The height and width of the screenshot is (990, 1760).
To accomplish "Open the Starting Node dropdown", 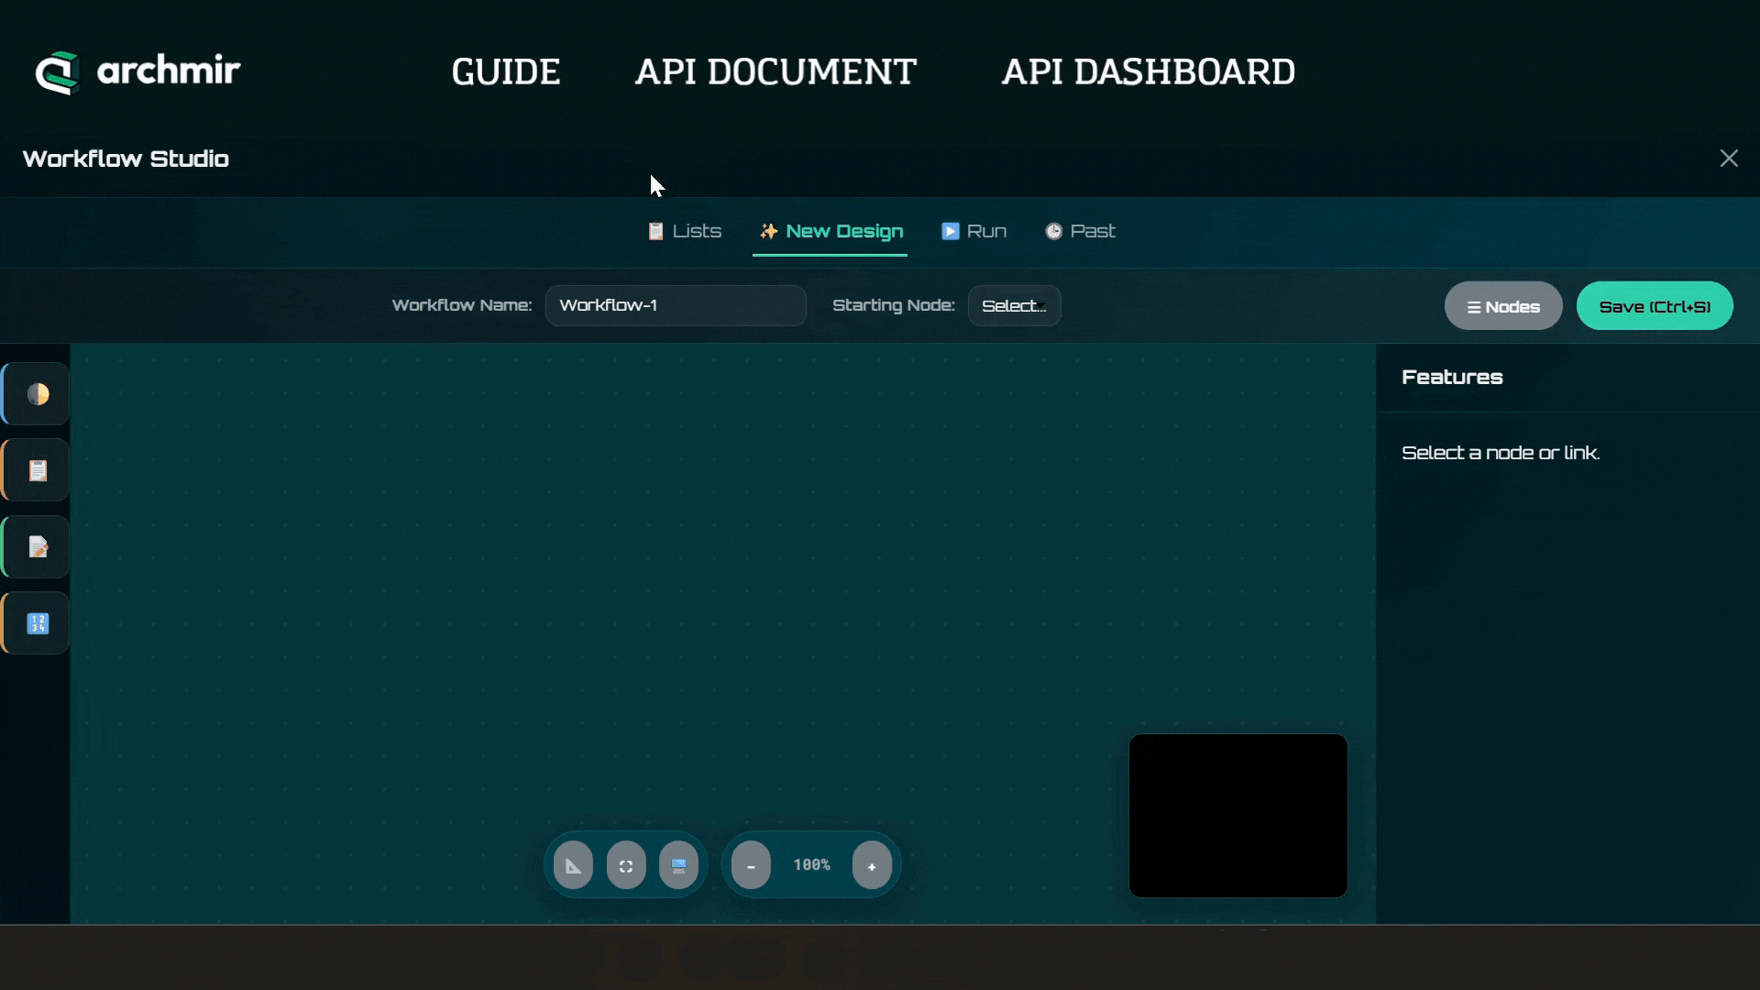I will tap(1014, 305).
